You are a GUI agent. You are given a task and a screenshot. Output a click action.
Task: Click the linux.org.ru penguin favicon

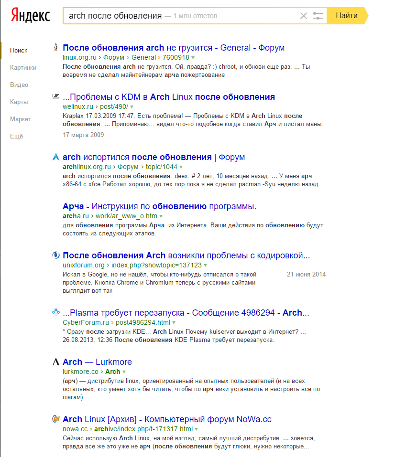click(x=56, y=47)
